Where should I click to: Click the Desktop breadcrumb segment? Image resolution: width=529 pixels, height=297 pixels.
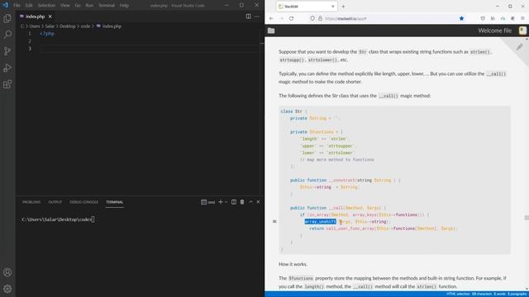(68, 26)
